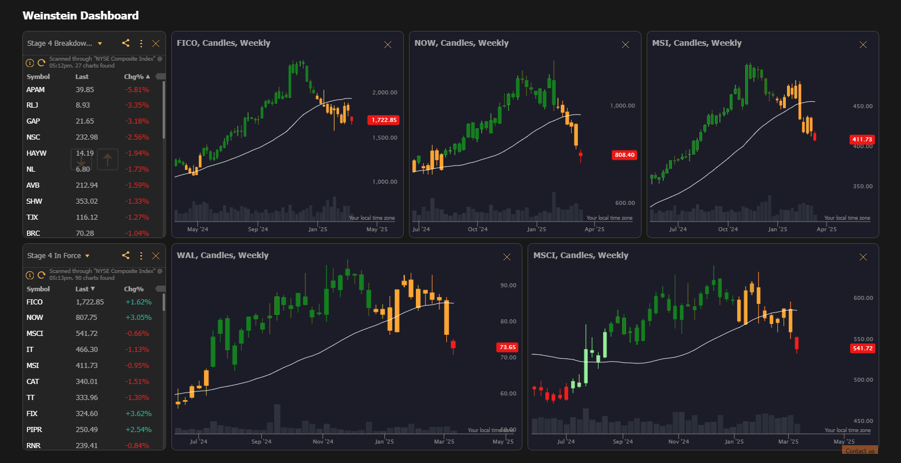This screenshot has height=463, width=901.
Task: Click the MSI 411.73 price label
Action: click(x=862, y=140)
